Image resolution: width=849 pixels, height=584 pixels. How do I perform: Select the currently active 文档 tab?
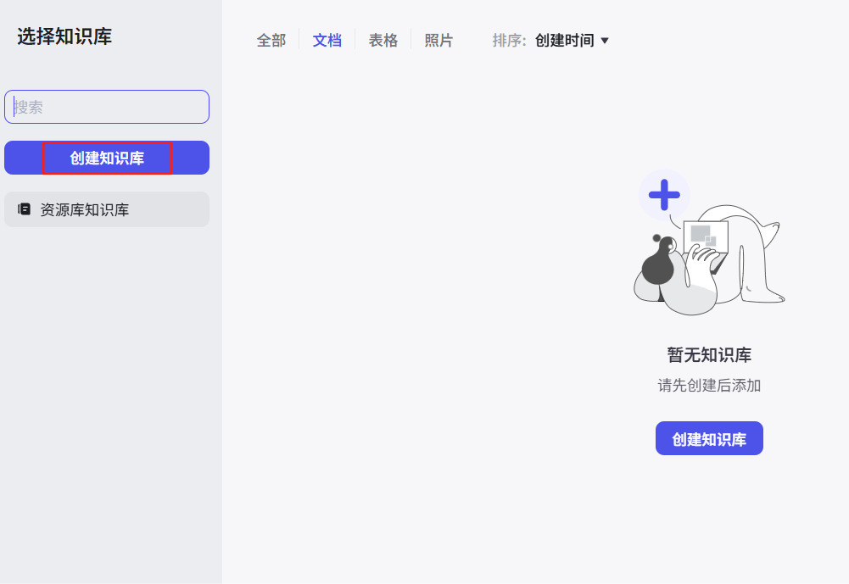[327, 40]
